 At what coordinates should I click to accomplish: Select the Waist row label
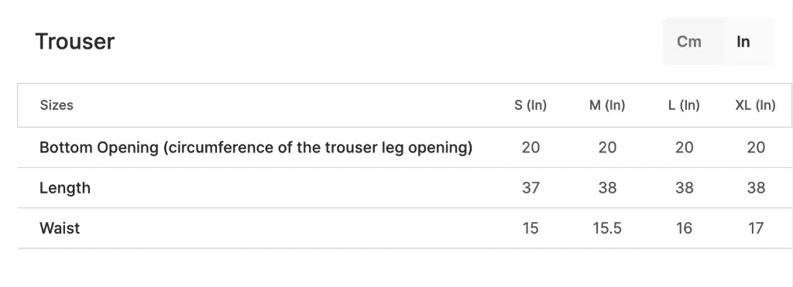click(x=60, y=228)
